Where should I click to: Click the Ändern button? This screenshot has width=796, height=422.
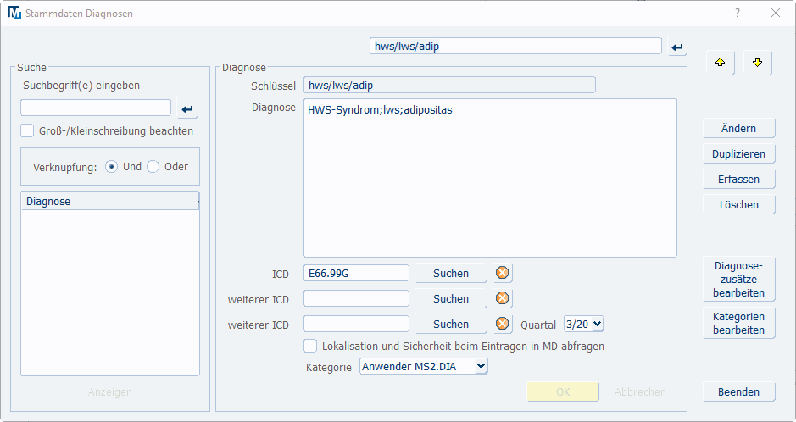tap(738, 129)
